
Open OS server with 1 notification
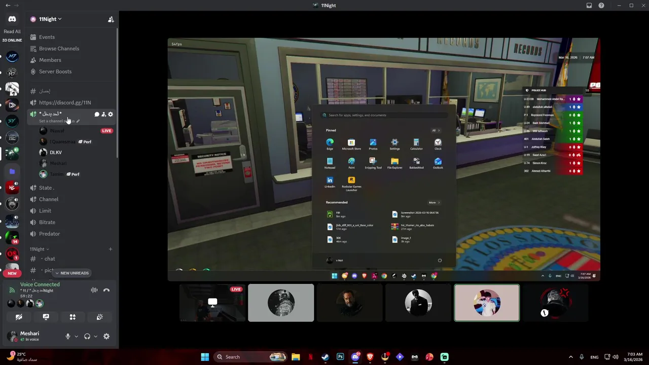[12, 253]
